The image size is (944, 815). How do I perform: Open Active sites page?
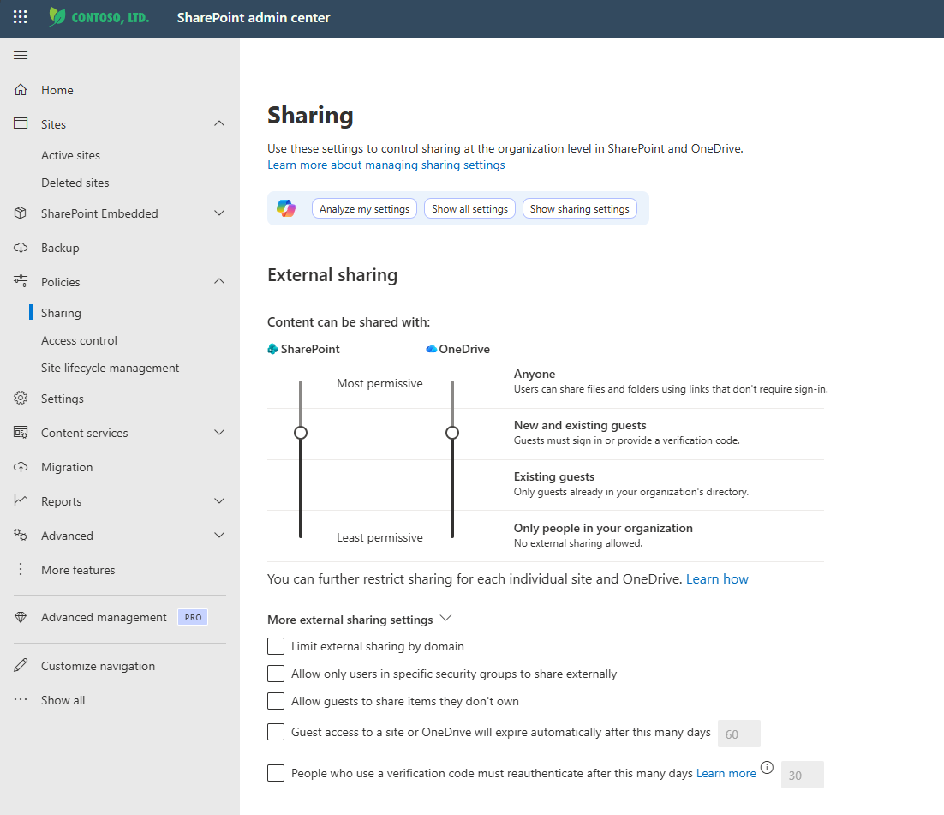(70, 155)
